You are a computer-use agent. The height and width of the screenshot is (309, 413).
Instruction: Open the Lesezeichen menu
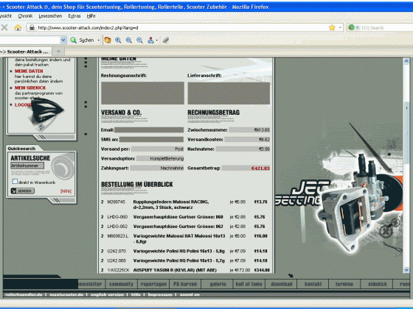(x=50, y=16)
